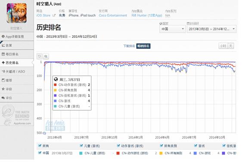
Task: Click the magnifier zoom icon above chart
Action: click(46, 56)
